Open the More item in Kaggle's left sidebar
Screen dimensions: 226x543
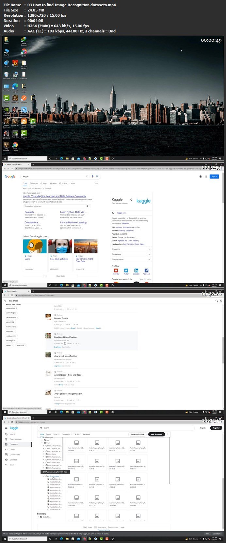(x=12, y=465)
